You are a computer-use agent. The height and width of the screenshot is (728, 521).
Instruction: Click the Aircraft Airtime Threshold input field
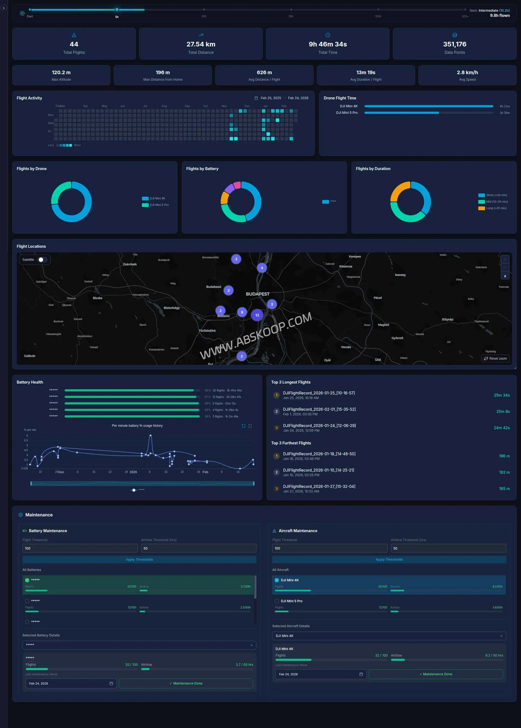(448, 548)
